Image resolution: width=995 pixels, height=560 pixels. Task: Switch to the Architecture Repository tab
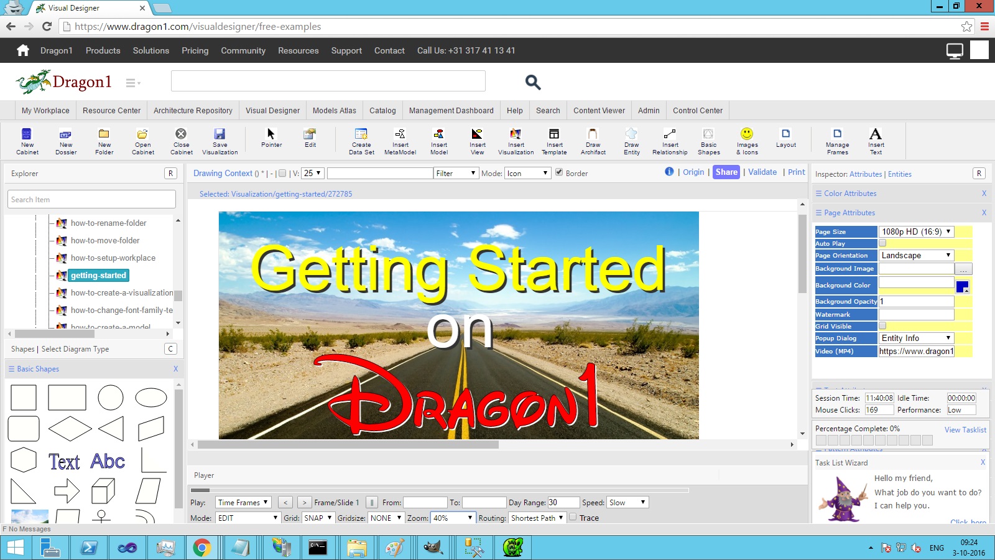(193, 110)
